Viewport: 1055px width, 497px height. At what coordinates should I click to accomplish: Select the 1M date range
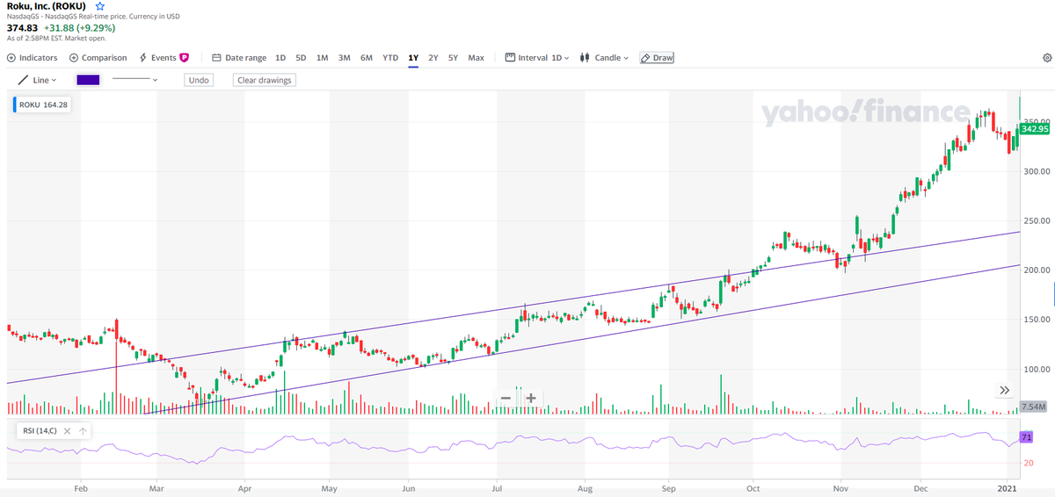(x=322, y=58)
